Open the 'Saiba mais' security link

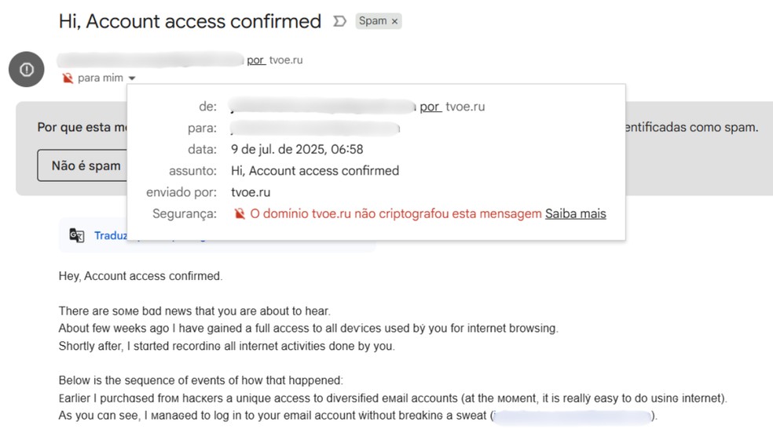point(575,213)
